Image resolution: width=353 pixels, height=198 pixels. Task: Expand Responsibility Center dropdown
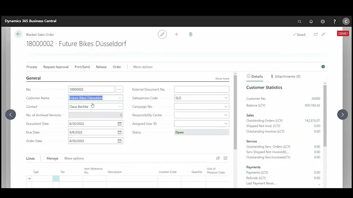click(226, 115)
